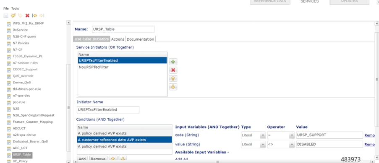379x163 pixels.
Task: Click the yellow undo arrow toolbar icon
Action: [13, 16]
